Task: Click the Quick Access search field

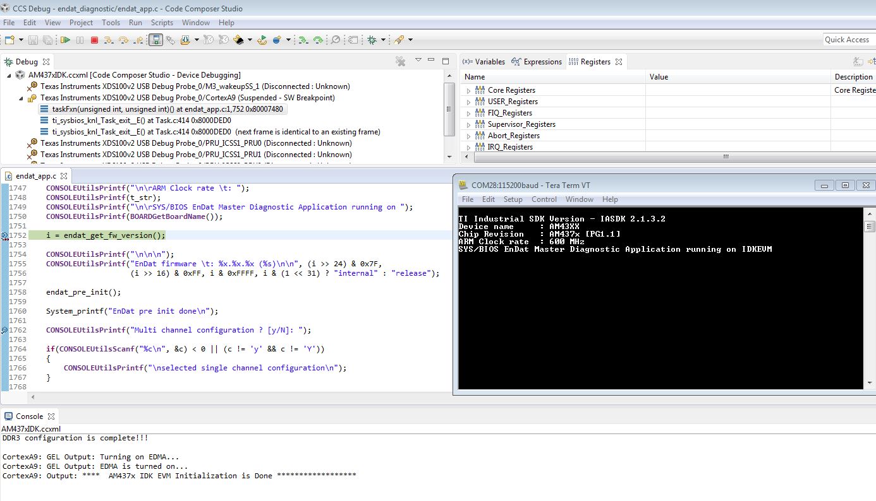Action: (x=847, y=39)
